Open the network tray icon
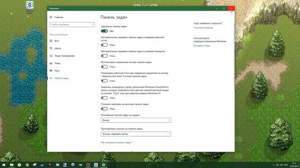Viewport: 300px width, 168px height. point(278,165)
